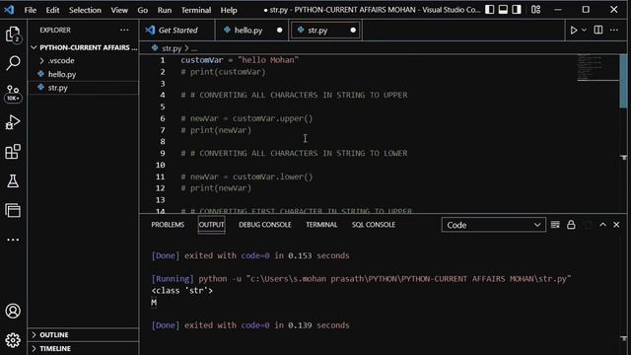Open the Accounts menu
The height and width of the screenshot is (355, 631).
pos(13,311)
